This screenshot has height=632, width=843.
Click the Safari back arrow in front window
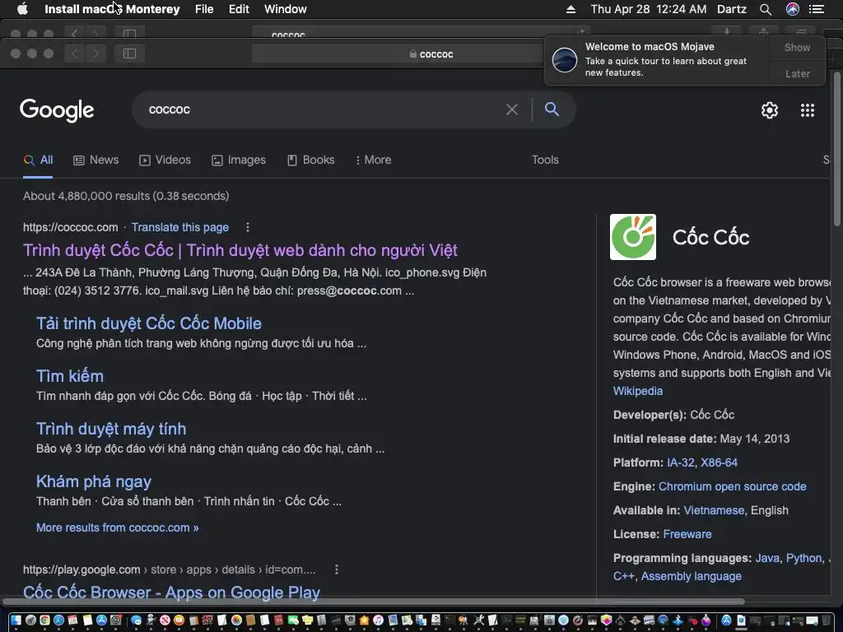(75, 53)
